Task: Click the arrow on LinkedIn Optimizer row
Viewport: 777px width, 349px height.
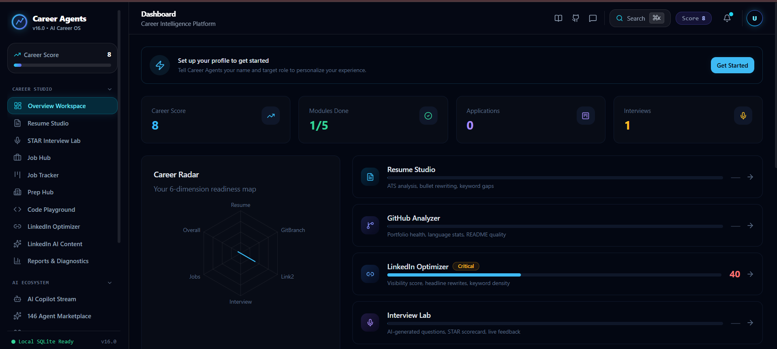Action: click(x=750, y=274)
